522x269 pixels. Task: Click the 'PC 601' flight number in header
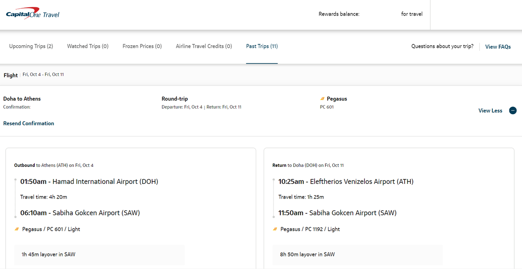pos(327,107)
